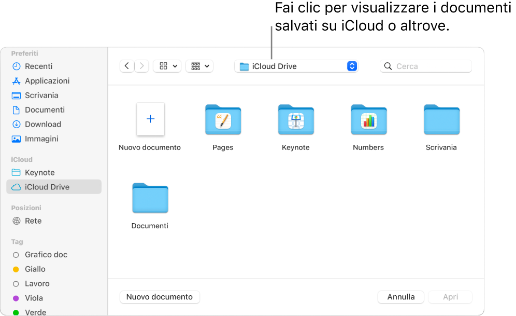
Task: Open the iCloud Drive location pop-up menu
Action: (296, 66)
